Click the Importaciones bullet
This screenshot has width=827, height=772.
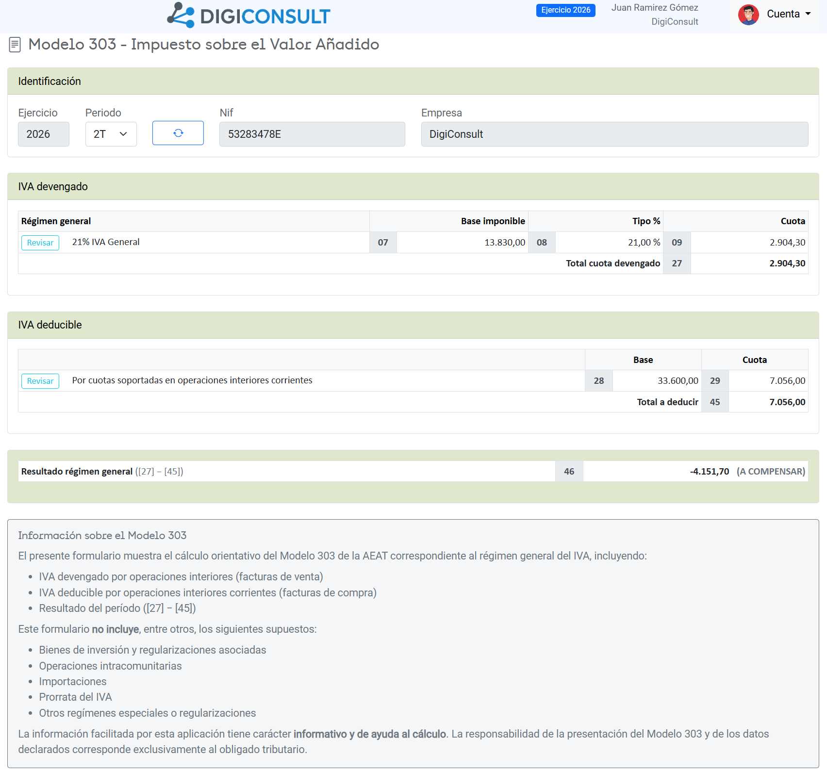click(73, 682)
